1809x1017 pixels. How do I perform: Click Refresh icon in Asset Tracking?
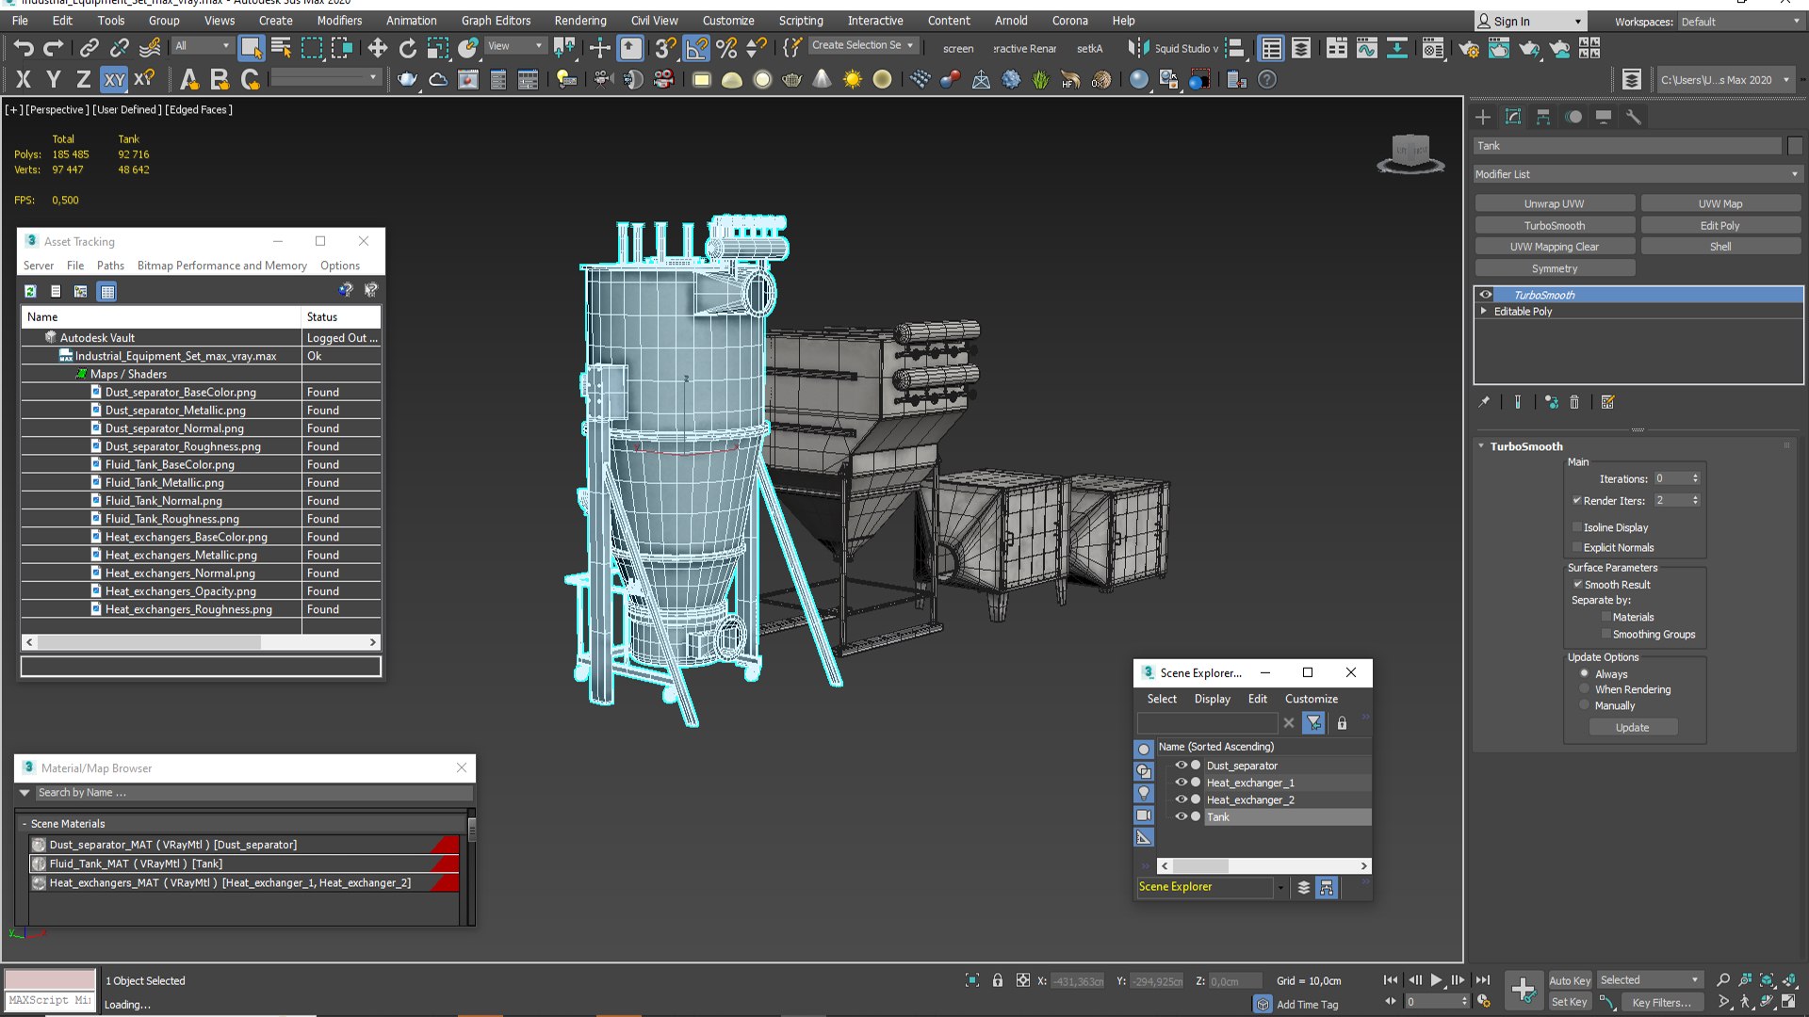coord(30,291)
